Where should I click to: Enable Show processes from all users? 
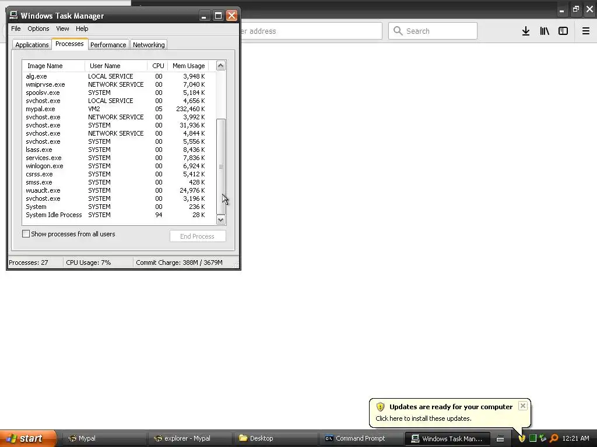coord(26,234)
